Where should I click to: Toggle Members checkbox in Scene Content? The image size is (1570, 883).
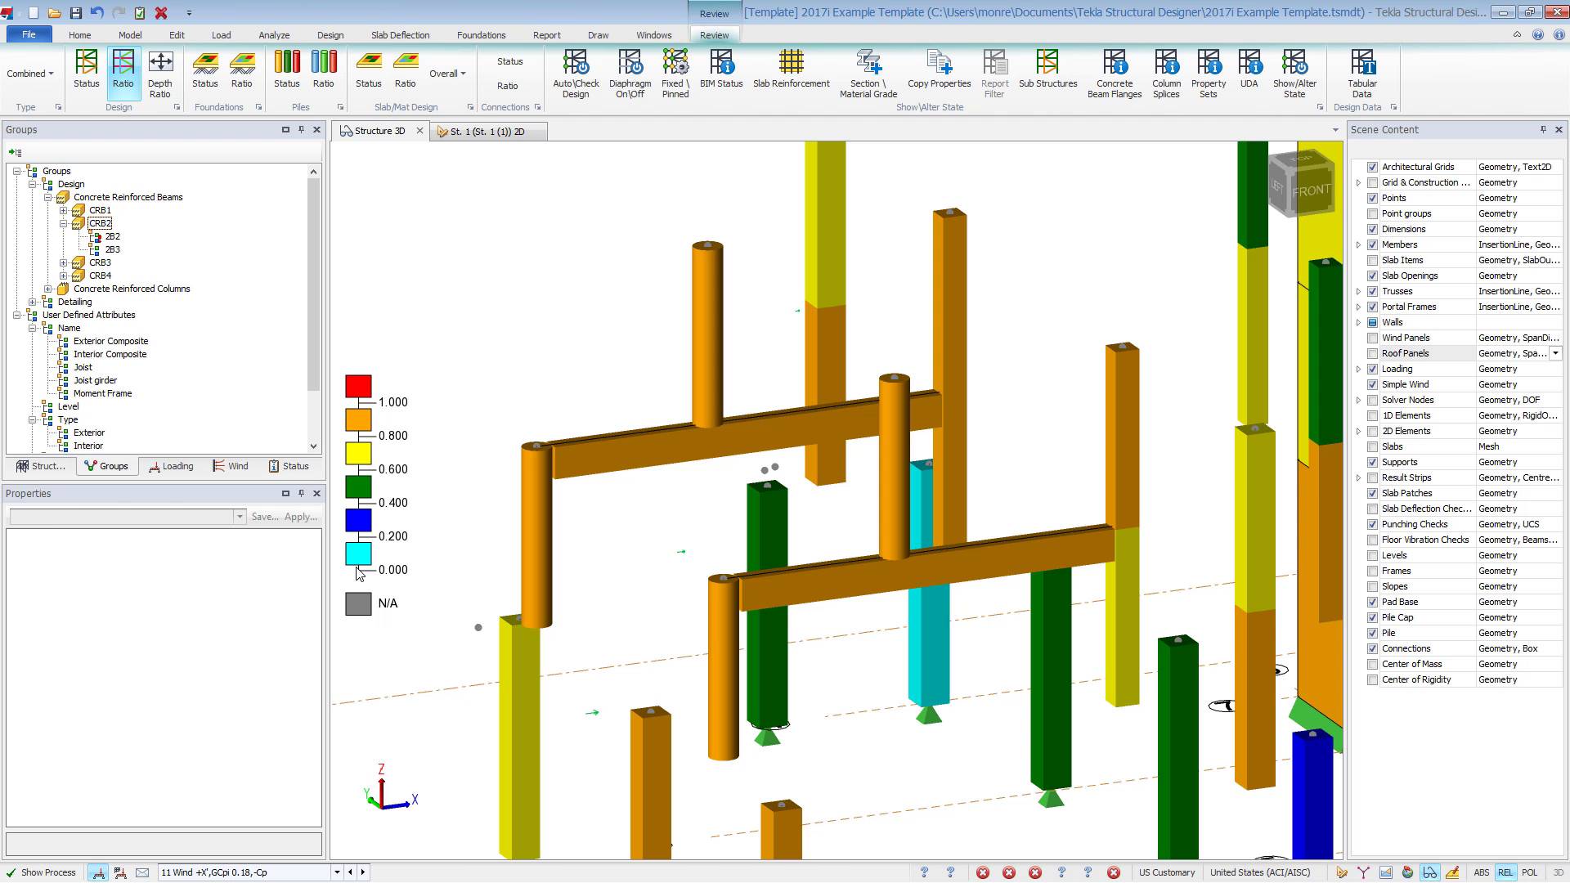point(1372,244)
